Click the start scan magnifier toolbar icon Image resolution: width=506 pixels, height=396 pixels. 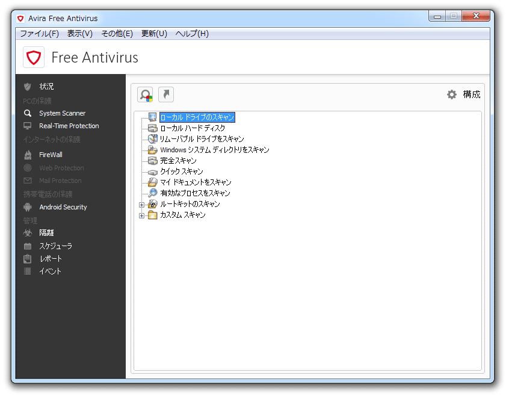(145, 94)
